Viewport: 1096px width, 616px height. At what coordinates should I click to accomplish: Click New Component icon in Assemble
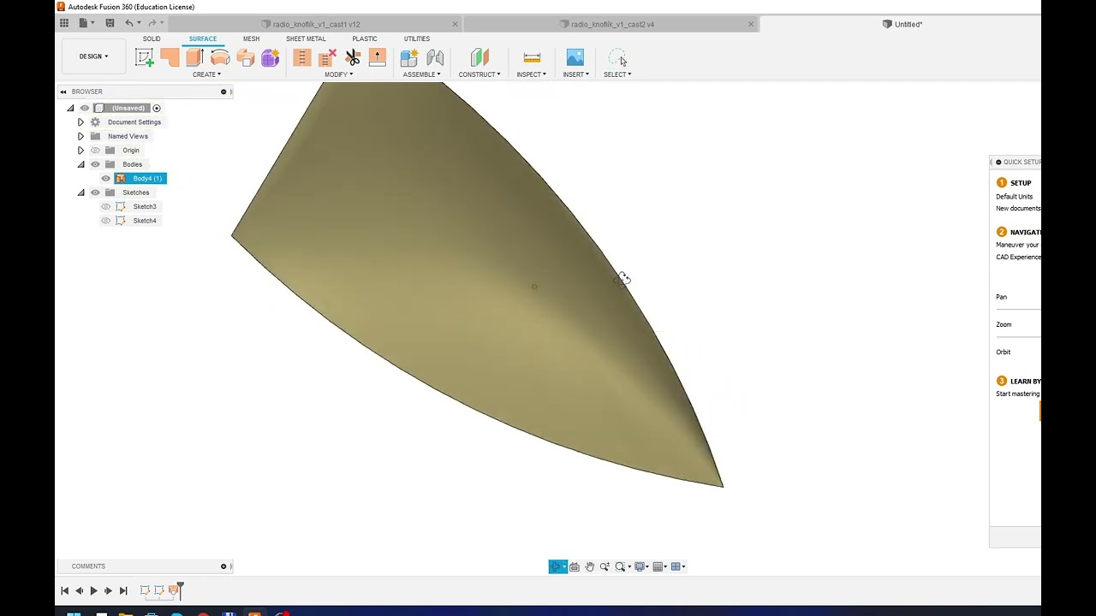point(409,57)
